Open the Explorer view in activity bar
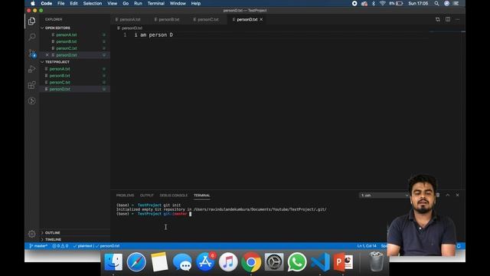The width and height of the screenshot is (490, 276). (x=31, y=21)
